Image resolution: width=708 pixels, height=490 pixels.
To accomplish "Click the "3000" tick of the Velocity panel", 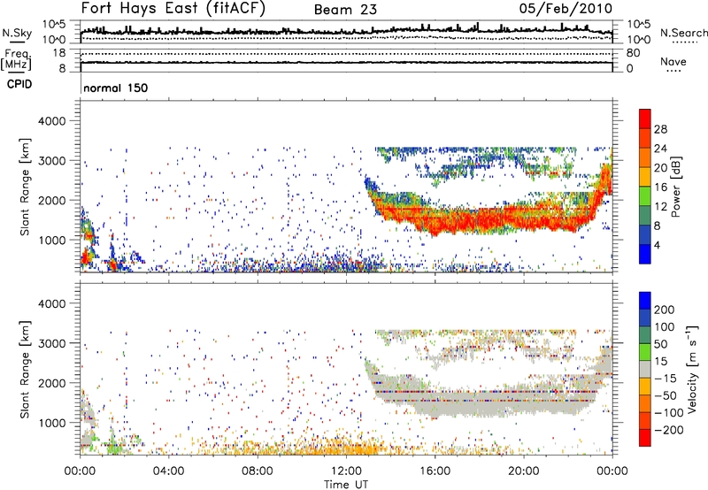I will click(x=52, y=343).
